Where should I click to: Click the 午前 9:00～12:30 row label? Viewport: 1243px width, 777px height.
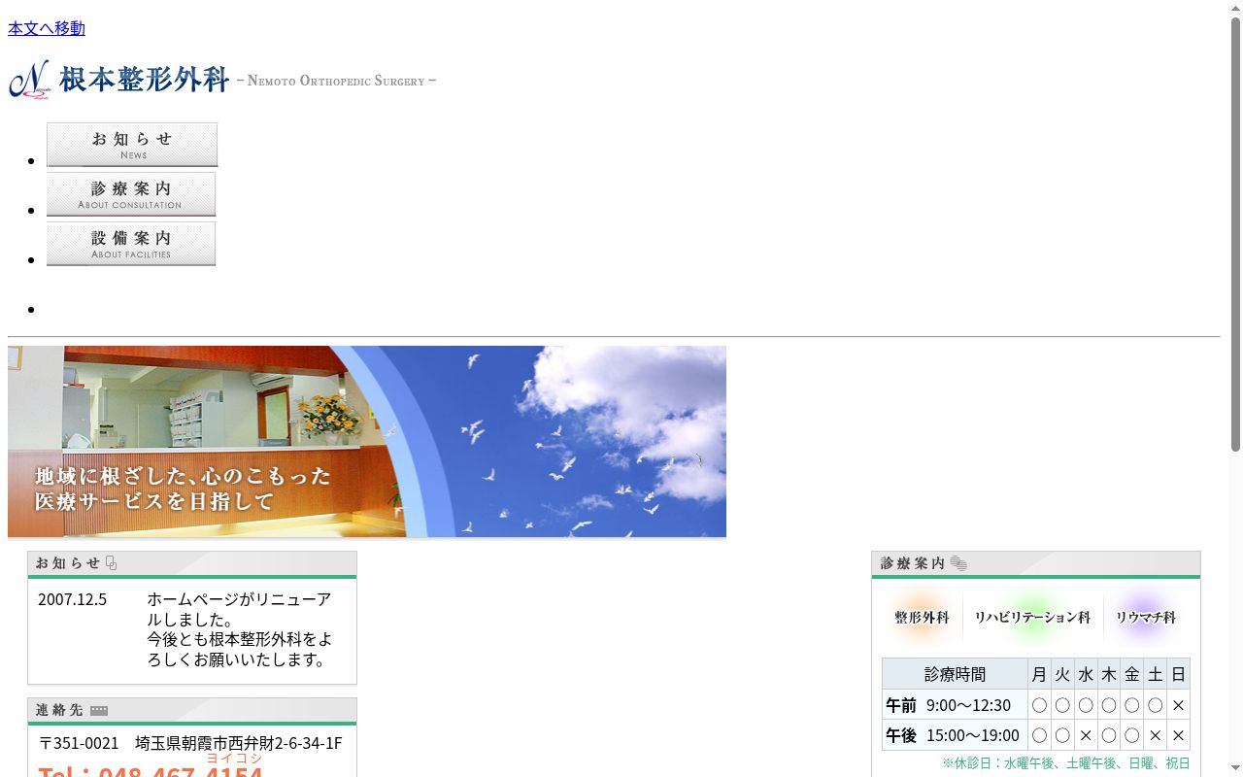click(955, 705)
